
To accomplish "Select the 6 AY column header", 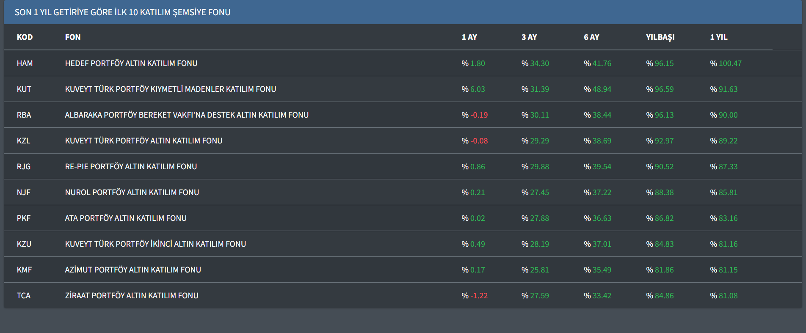I will click(591, 37).
